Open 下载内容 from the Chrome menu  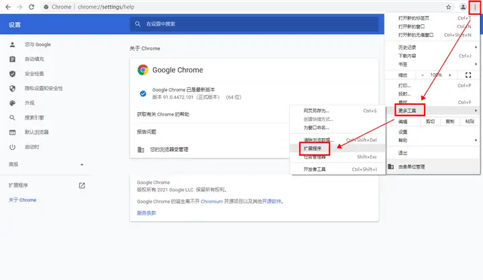click(x=433, y=56)
